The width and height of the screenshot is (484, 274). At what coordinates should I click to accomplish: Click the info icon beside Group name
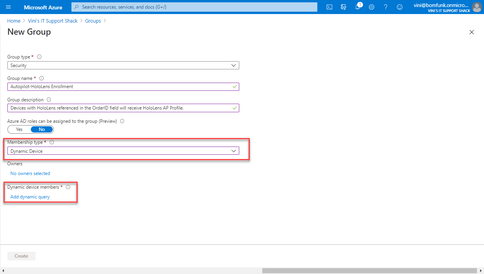click(42, 78)
